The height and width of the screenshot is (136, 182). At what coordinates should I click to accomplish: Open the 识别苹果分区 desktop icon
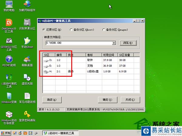[x=27, y=24]
